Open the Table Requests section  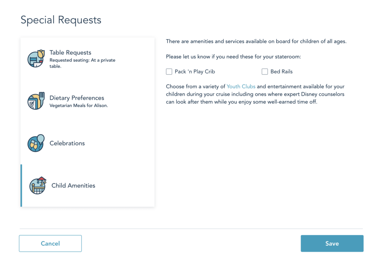70,53
